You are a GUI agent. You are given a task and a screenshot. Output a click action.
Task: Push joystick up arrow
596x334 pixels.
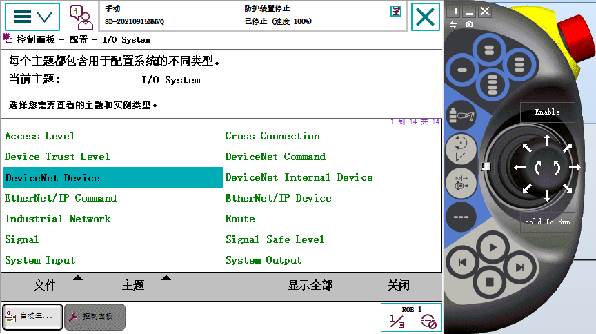coord(547,140)
